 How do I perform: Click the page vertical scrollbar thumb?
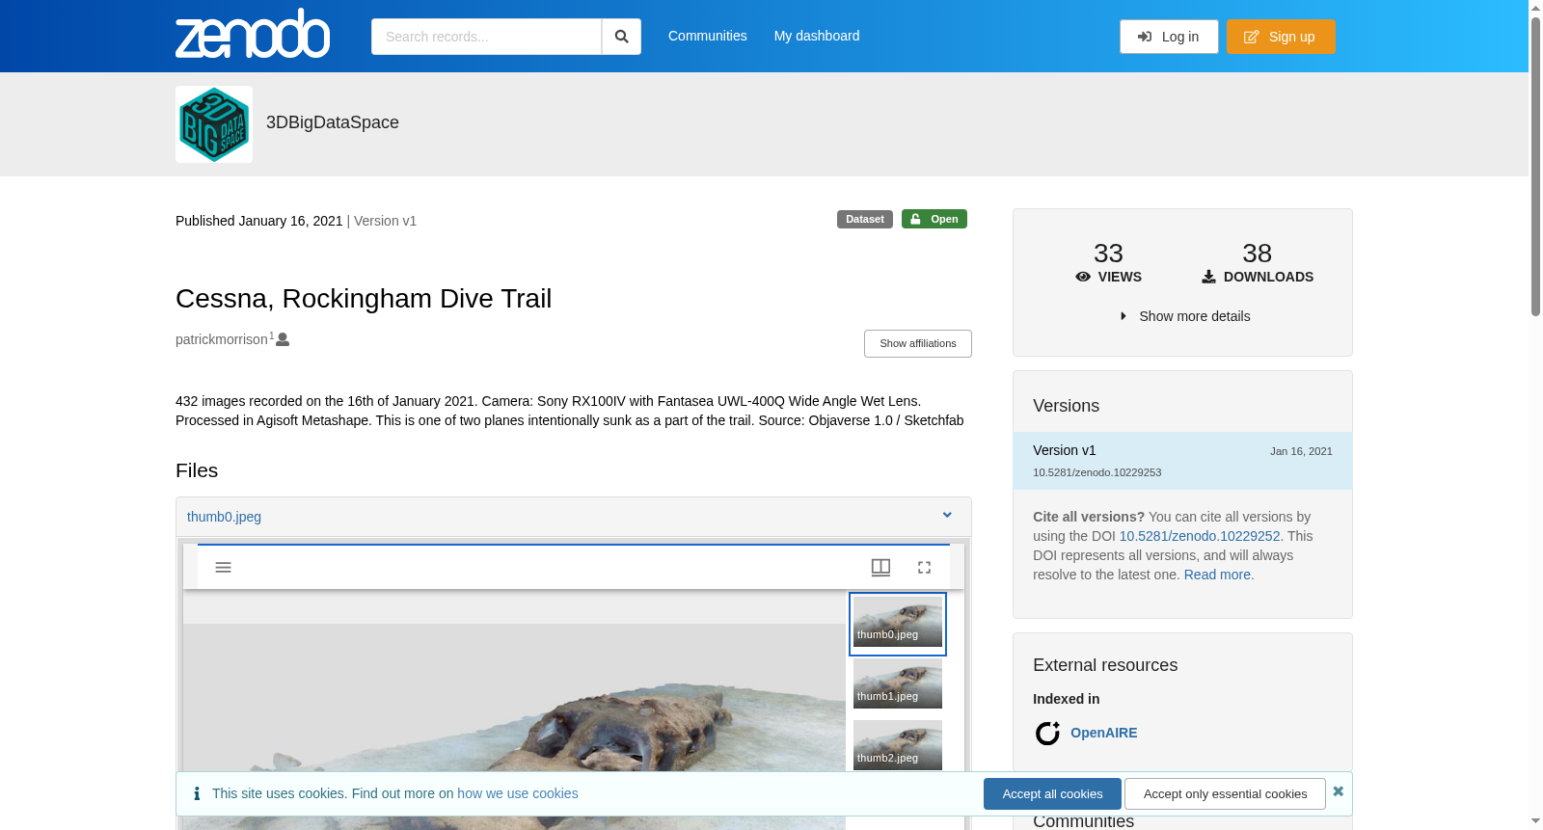[x=1535, y=166]
